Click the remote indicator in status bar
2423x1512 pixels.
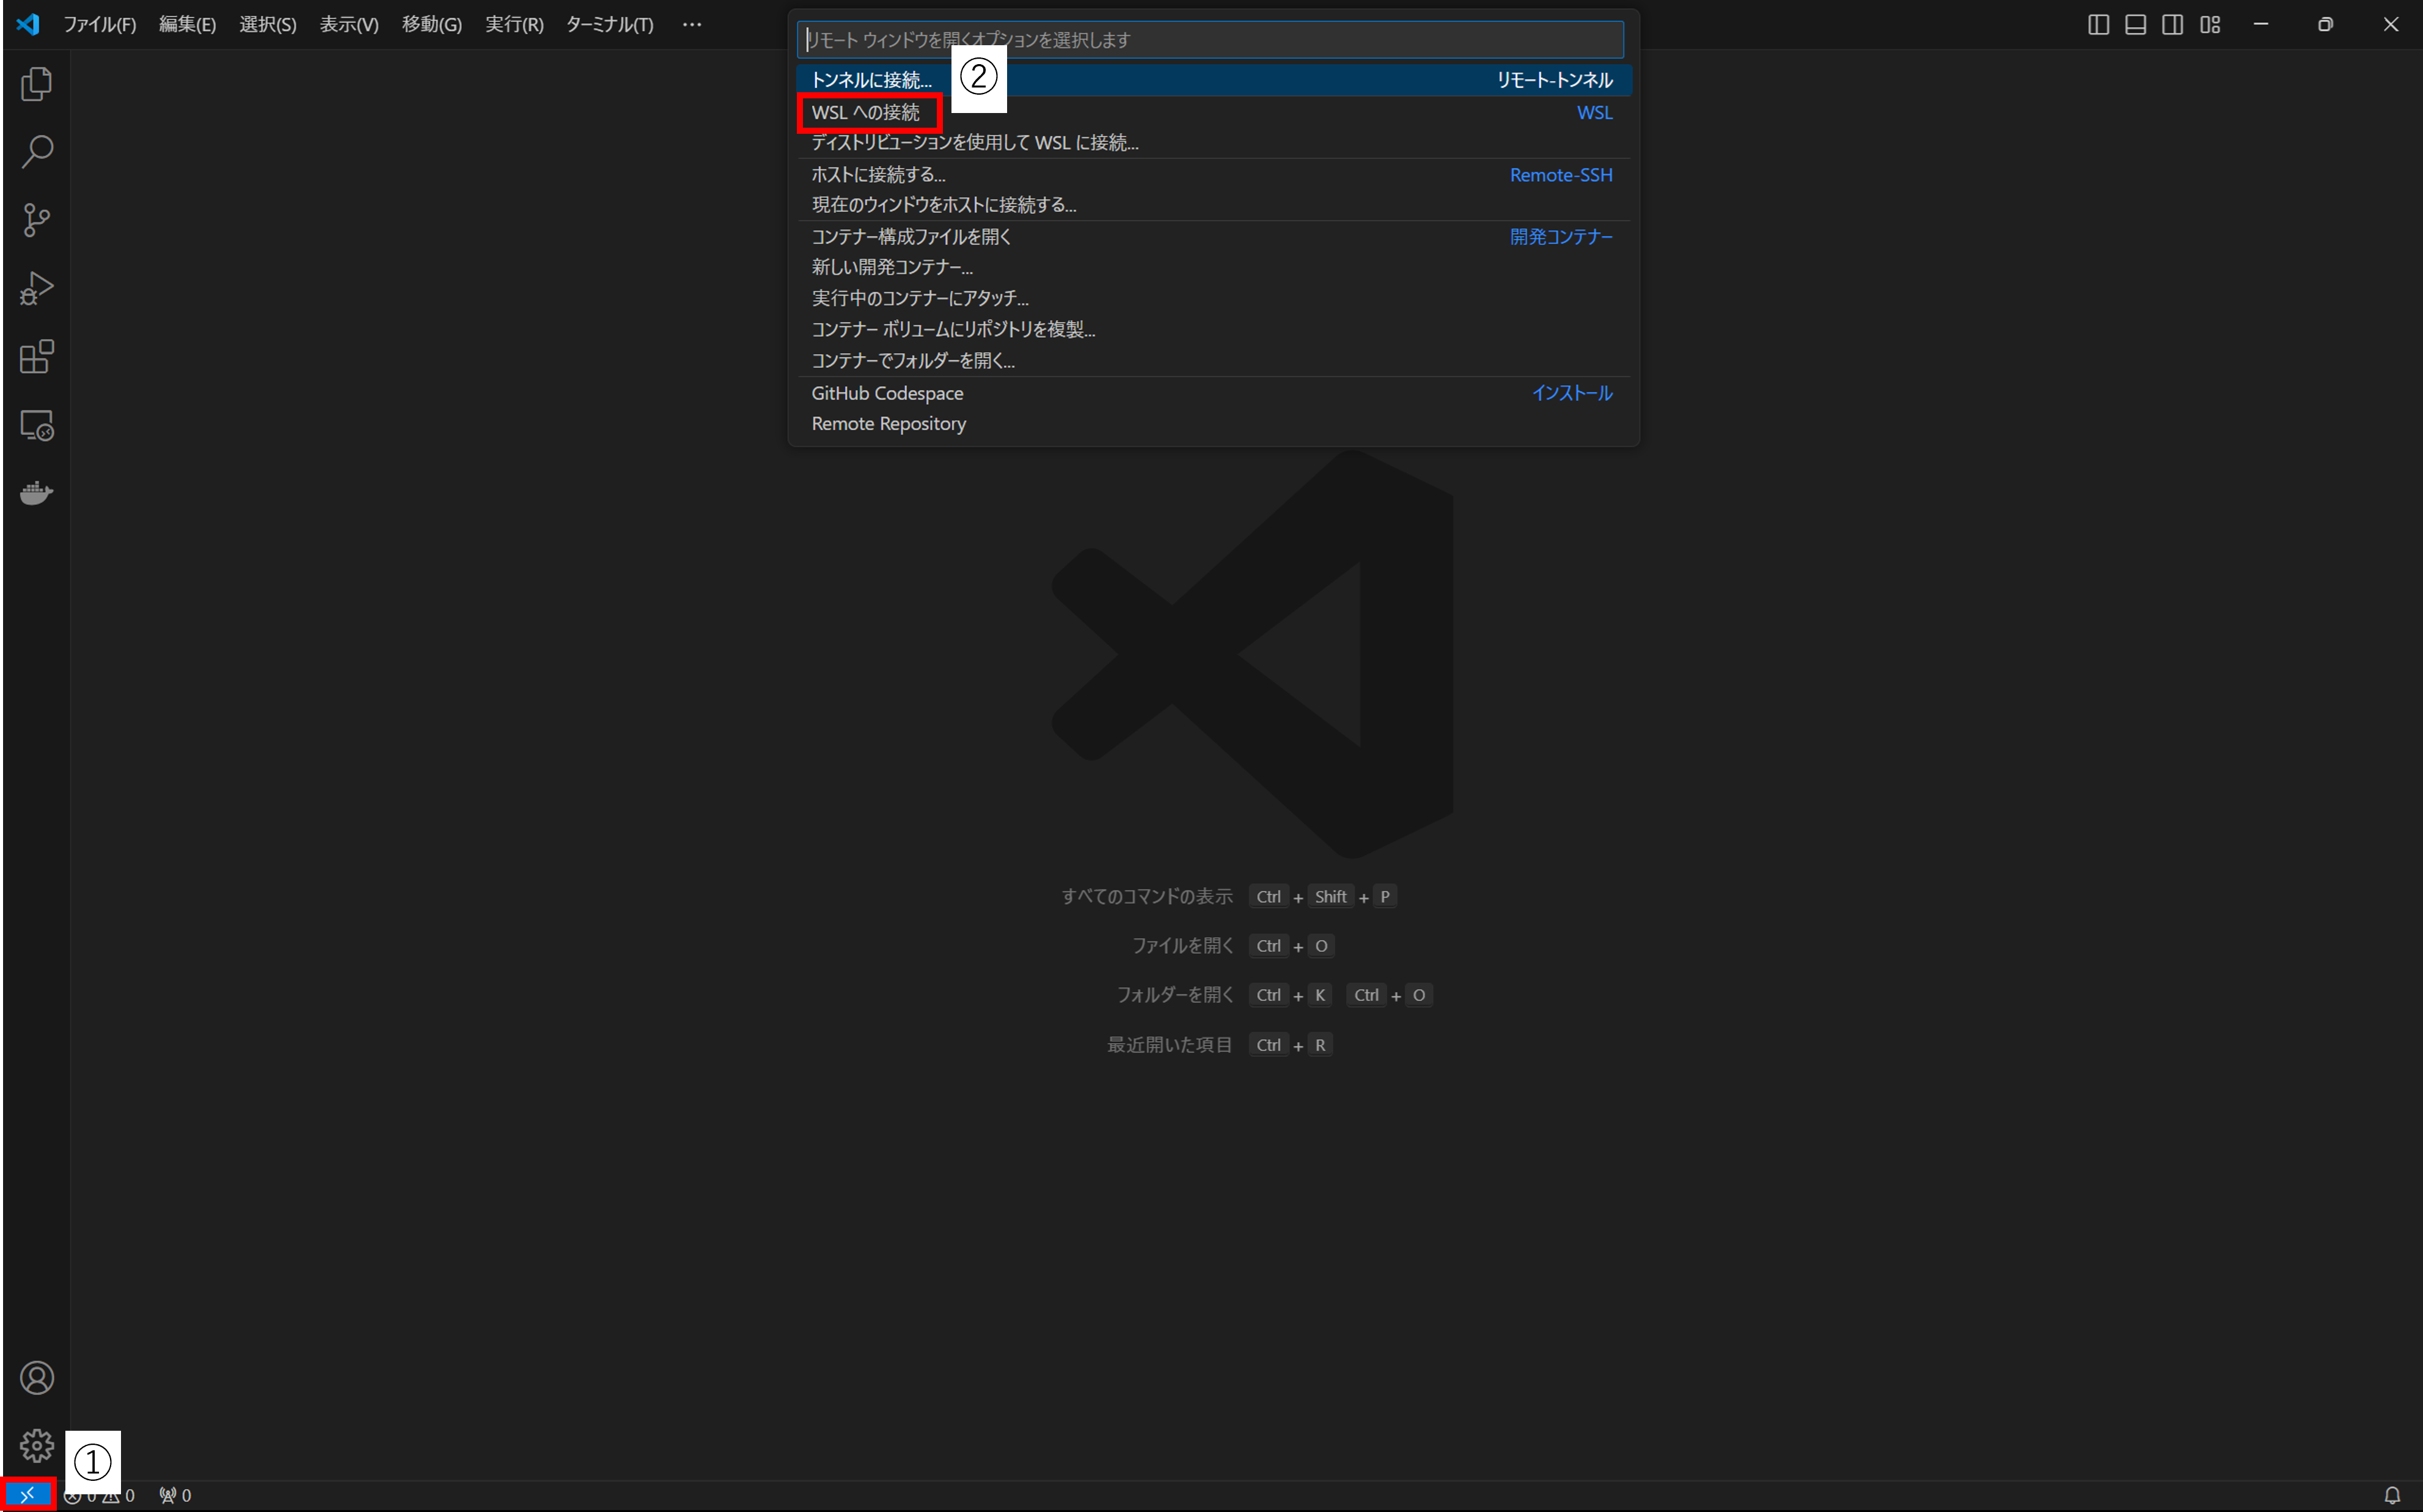(x=28, y=1494)
